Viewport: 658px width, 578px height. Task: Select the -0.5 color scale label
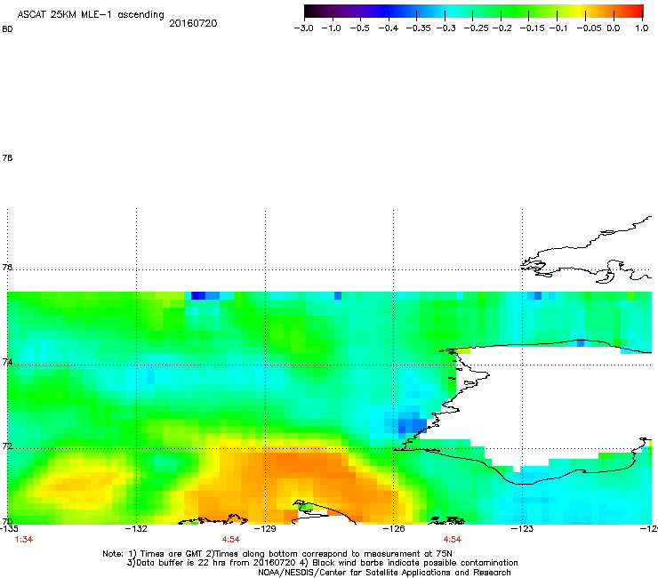coord(359,28)
